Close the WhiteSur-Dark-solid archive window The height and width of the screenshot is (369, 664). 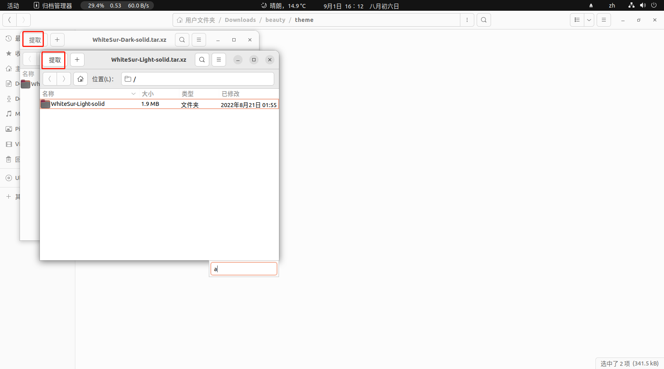[250, 40]
